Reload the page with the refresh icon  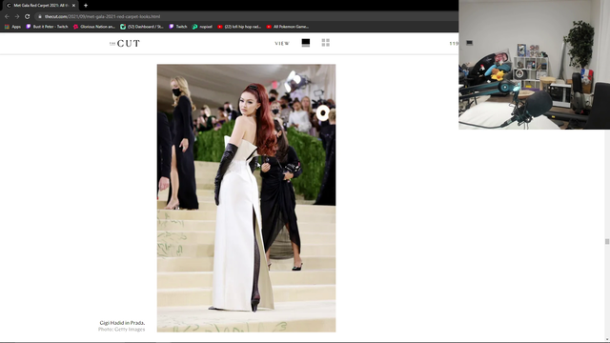point(28,17)
